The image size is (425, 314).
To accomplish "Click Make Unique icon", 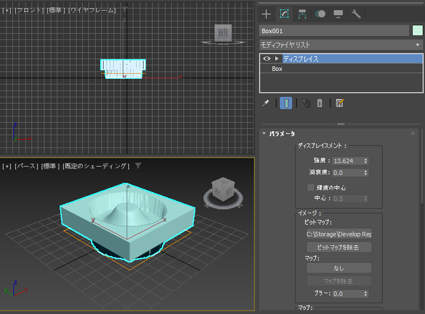I will 306,103.
